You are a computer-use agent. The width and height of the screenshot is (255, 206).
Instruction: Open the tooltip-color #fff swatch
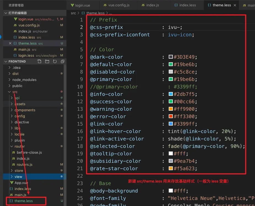coord(171,153)
